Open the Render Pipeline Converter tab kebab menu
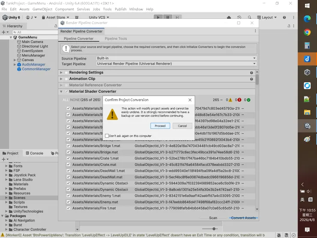Image resolution: width=317 pixels, height=238 pixels. [255, 31]
